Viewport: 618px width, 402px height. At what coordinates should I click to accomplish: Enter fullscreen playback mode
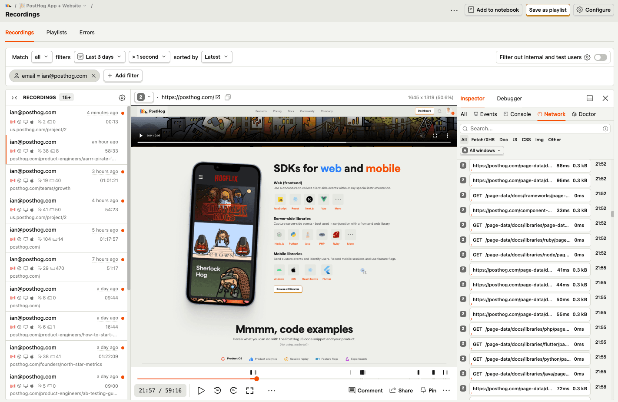point(250,390)
